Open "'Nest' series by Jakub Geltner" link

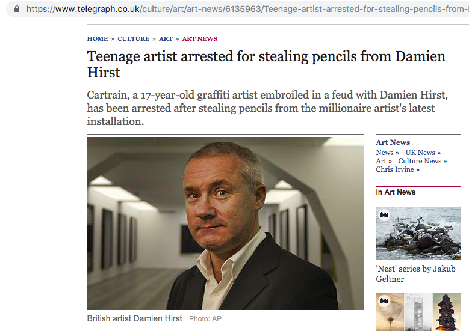(415, 274)
